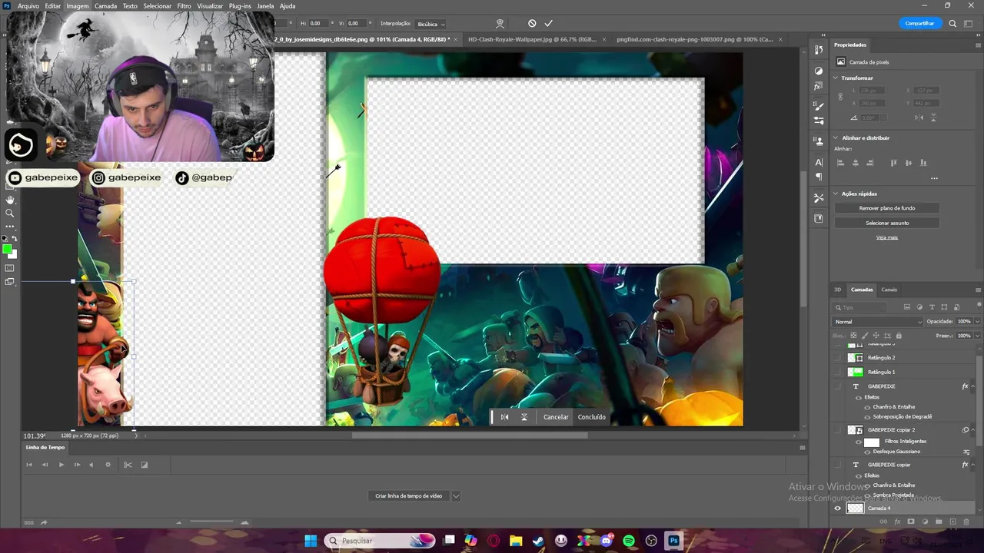The height and width of the screenshot is (553, 984).
Task: Open the Preenchimento 100% dropdown arrow
Action: (x=977, y=336)
